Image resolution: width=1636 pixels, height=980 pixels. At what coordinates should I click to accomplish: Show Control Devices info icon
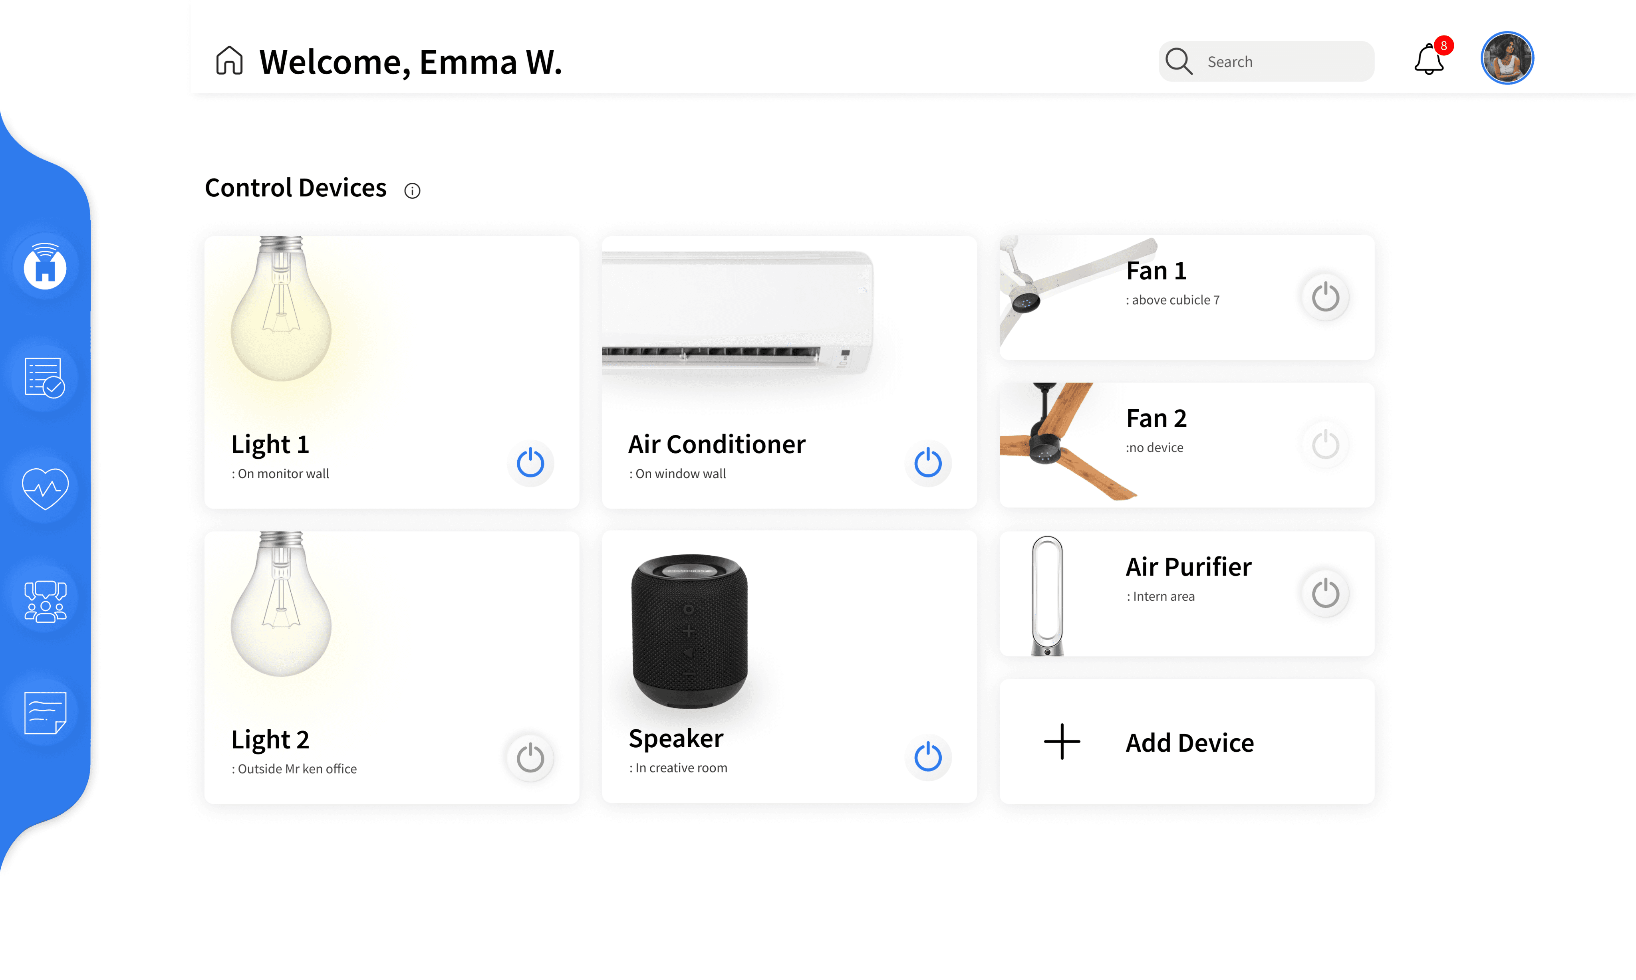(412, 191)
